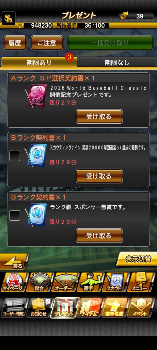Open the ご注意 notice button
Image resolution: width=157 pixels, height=350 pixels.
(x=47, y=43)
